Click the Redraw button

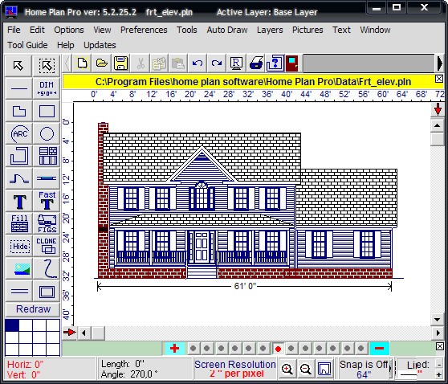pyautogui.click(x=33, y=309)
